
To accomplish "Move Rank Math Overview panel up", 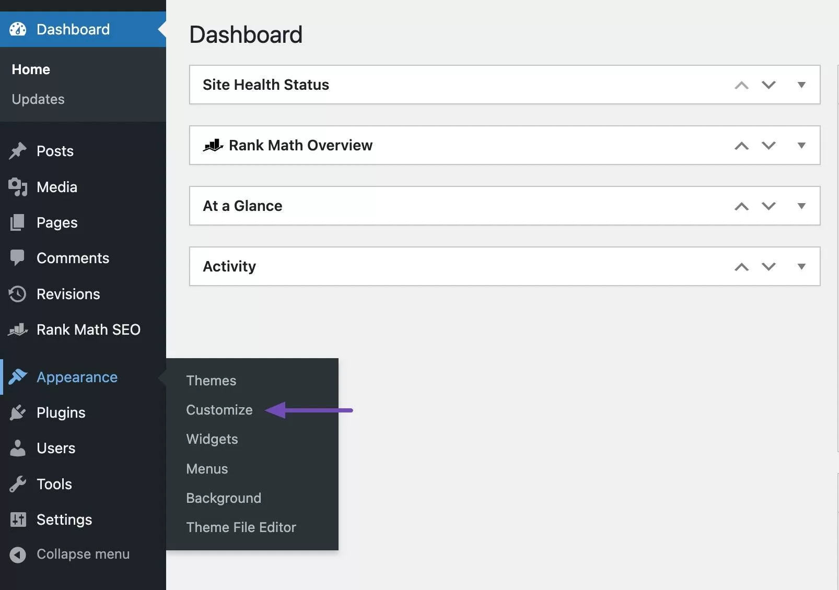I will (741, 145).
